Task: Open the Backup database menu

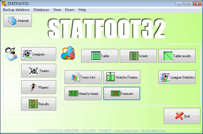Action: point(16,10)
